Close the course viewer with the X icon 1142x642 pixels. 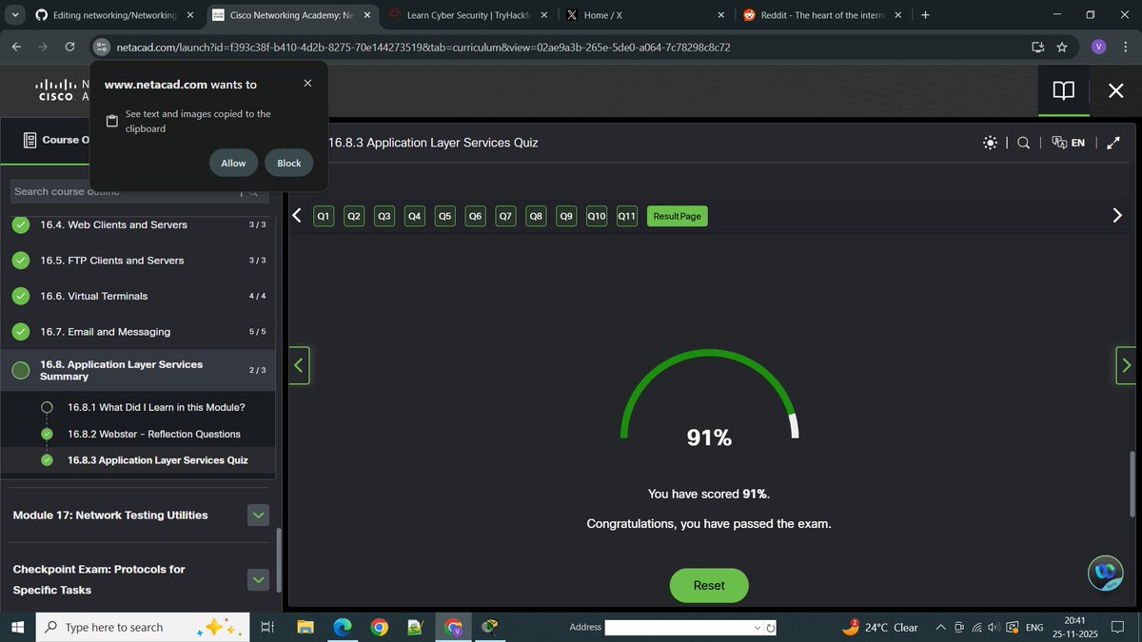(x=1116, y=90)
